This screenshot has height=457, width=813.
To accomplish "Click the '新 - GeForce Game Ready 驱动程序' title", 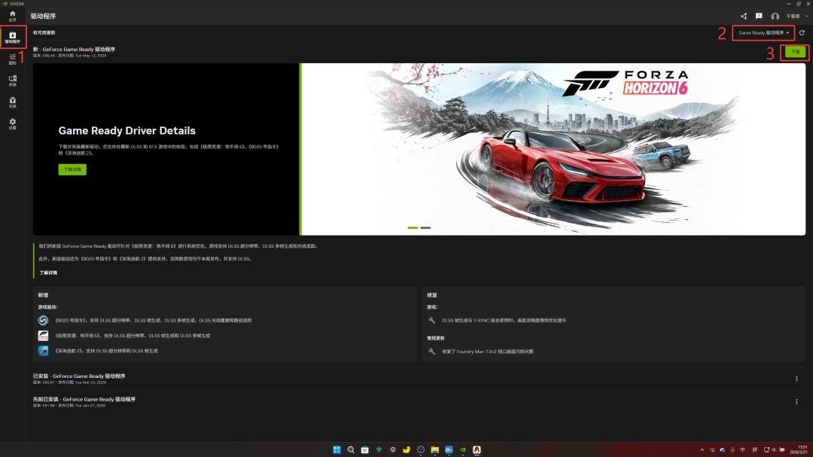I will coord(74,49).
